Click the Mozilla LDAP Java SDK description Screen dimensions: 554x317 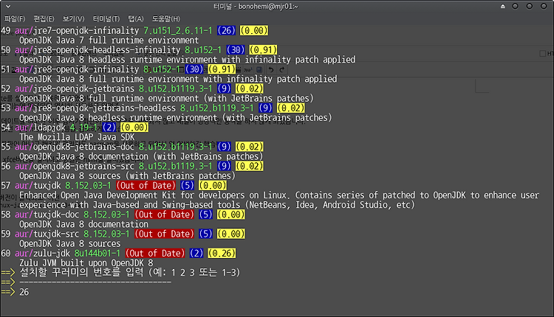click(x=77, y=137)
